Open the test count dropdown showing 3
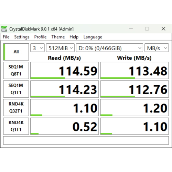172x172 pixels. 37,48
